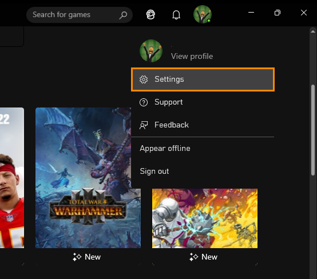Open the armored knight game tile
The height and width of the screenshot is (279, 317).
[205, 218]
